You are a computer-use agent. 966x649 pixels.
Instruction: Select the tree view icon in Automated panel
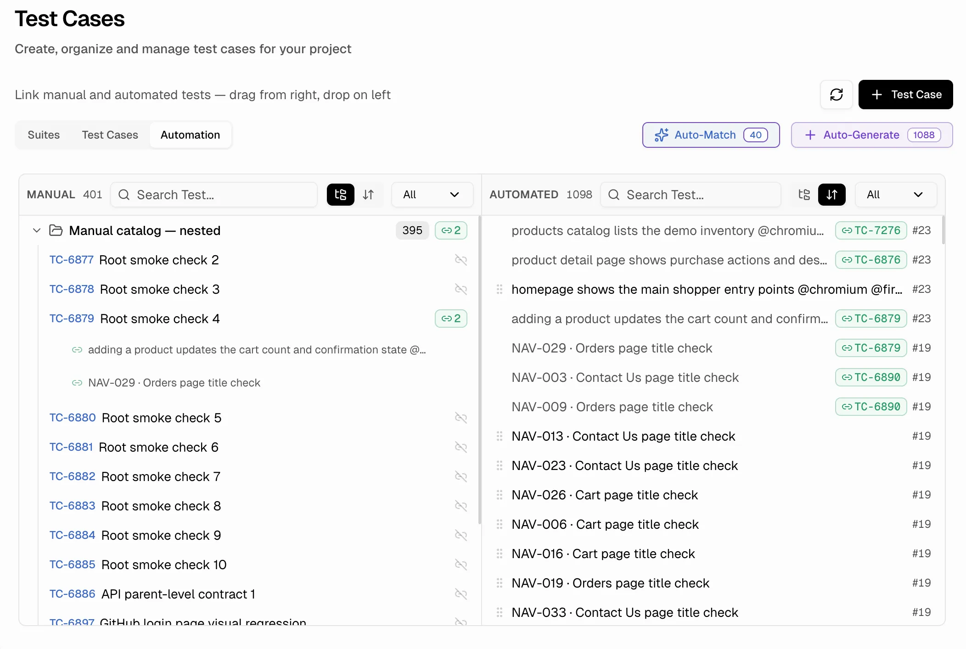(x=803, y=194)
